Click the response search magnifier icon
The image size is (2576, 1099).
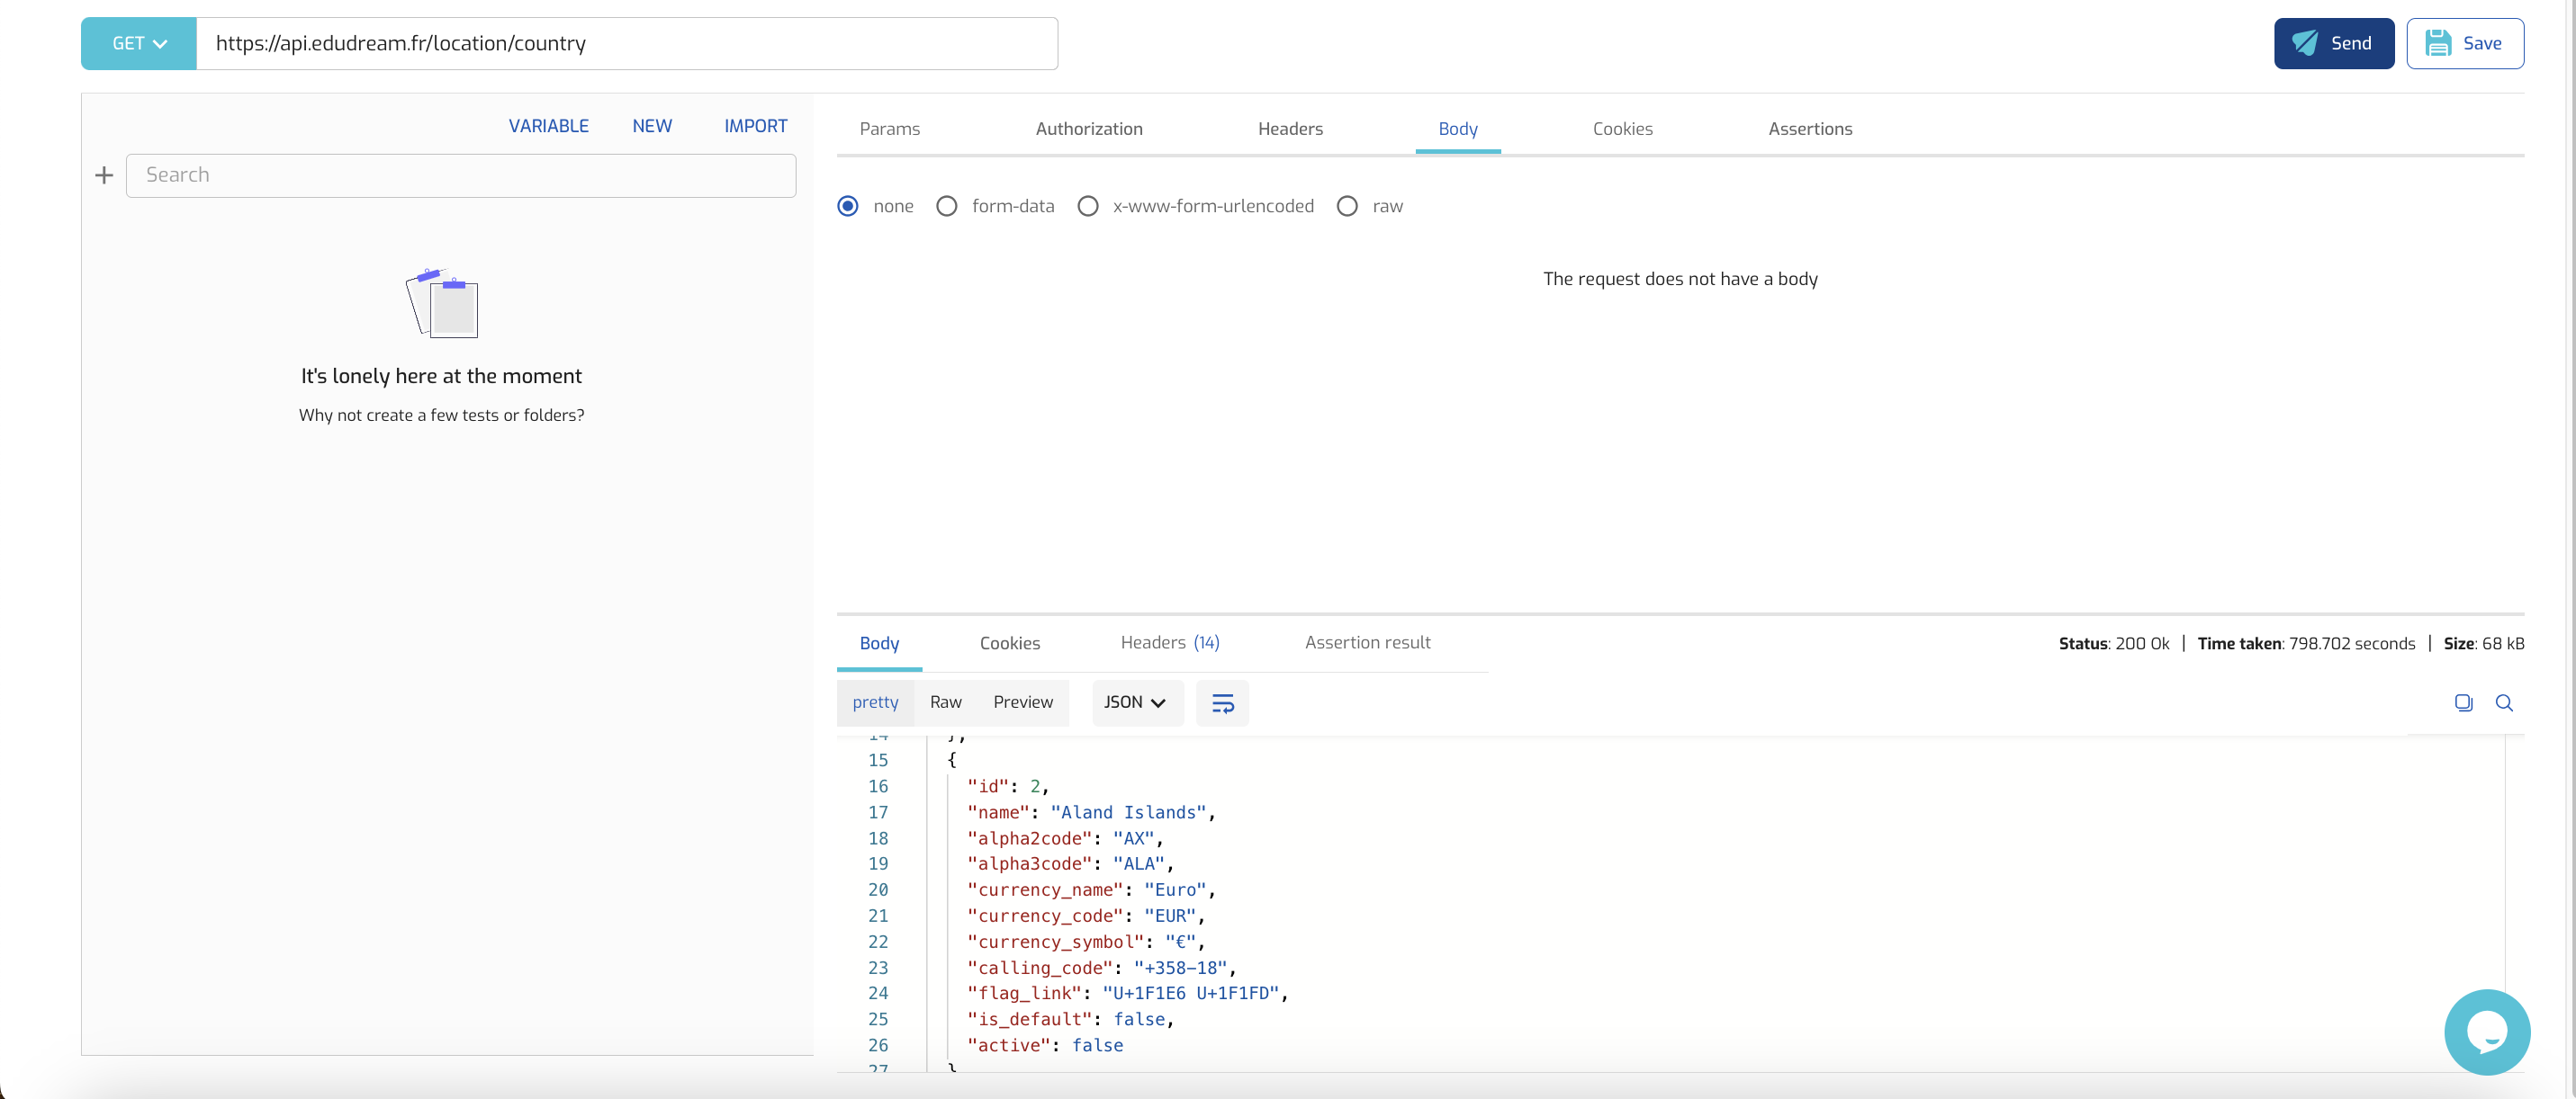[x=2503, y=703]
